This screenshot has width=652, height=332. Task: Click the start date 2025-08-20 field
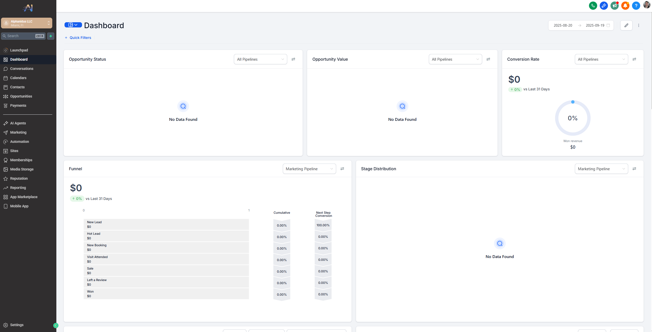coord(563,25)
